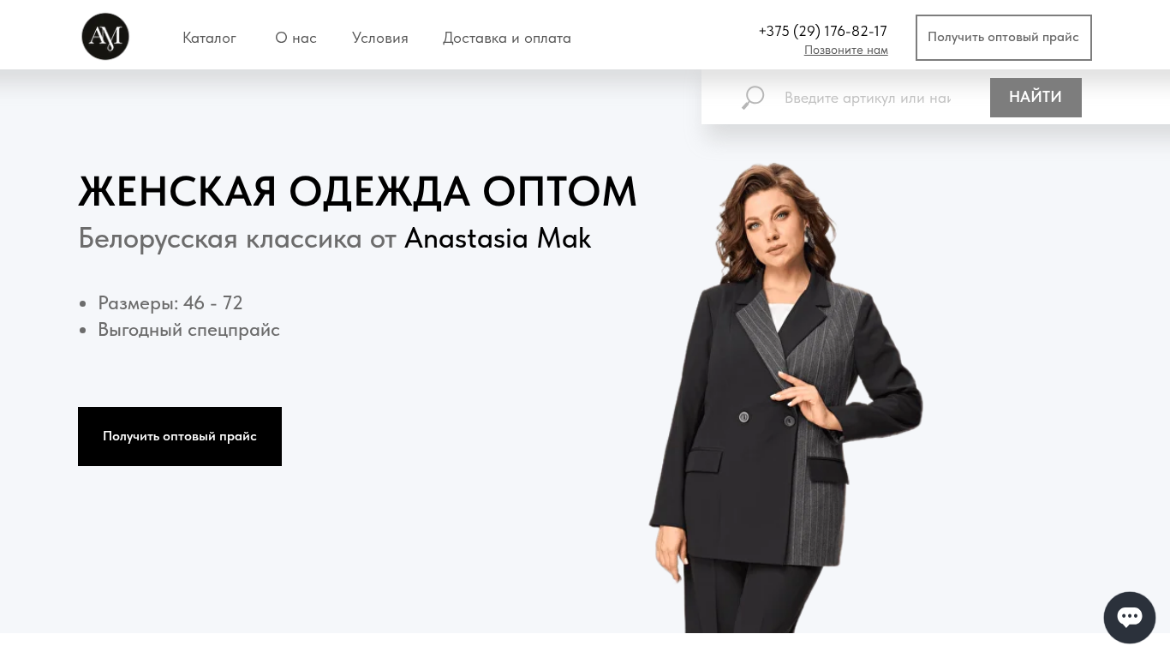
Task: Click the black Получить оптовый прайс button
Action: coord(180,436)
